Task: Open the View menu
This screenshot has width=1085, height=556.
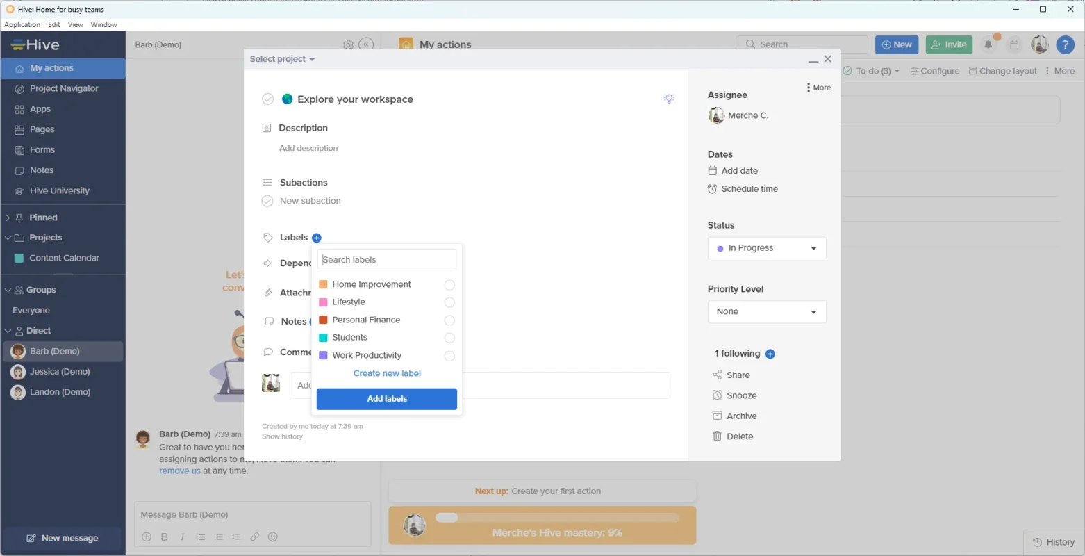Action: point(76,24)
